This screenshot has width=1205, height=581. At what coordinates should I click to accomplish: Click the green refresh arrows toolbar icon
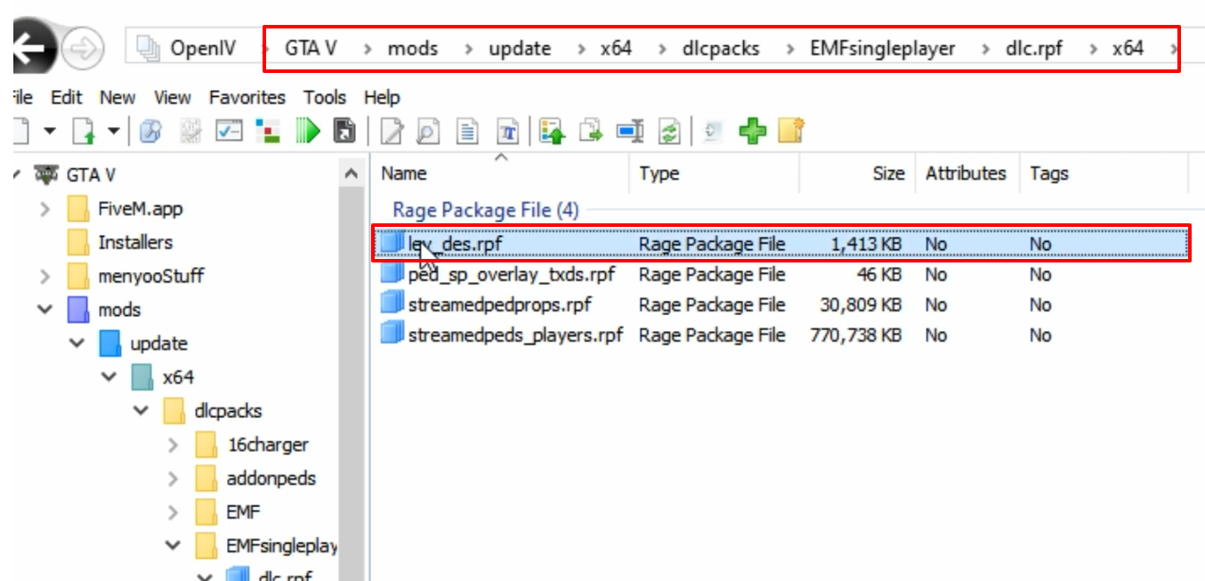coord(668,132)
